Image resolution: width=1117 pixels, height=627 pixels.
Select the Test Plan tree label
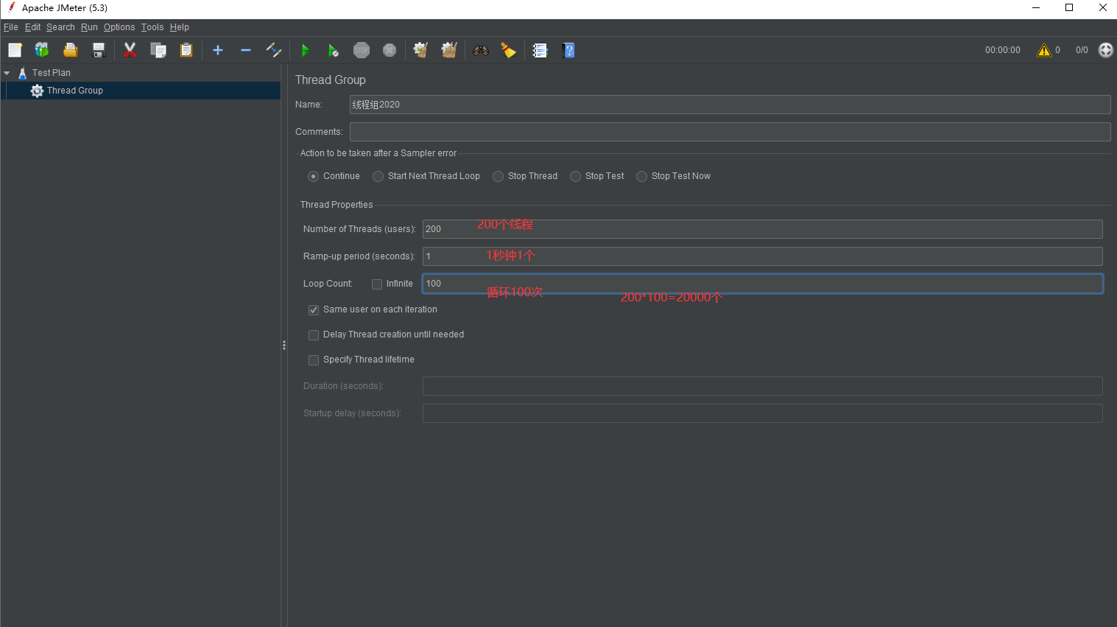coord(52,73)
